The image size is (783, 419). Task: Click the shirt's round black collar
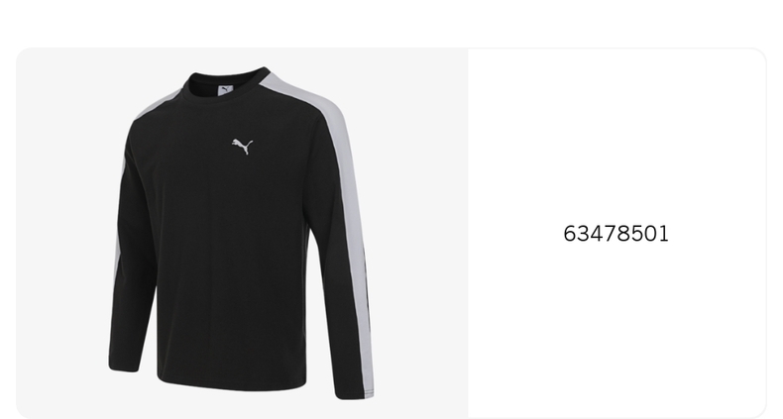[226, 84]
